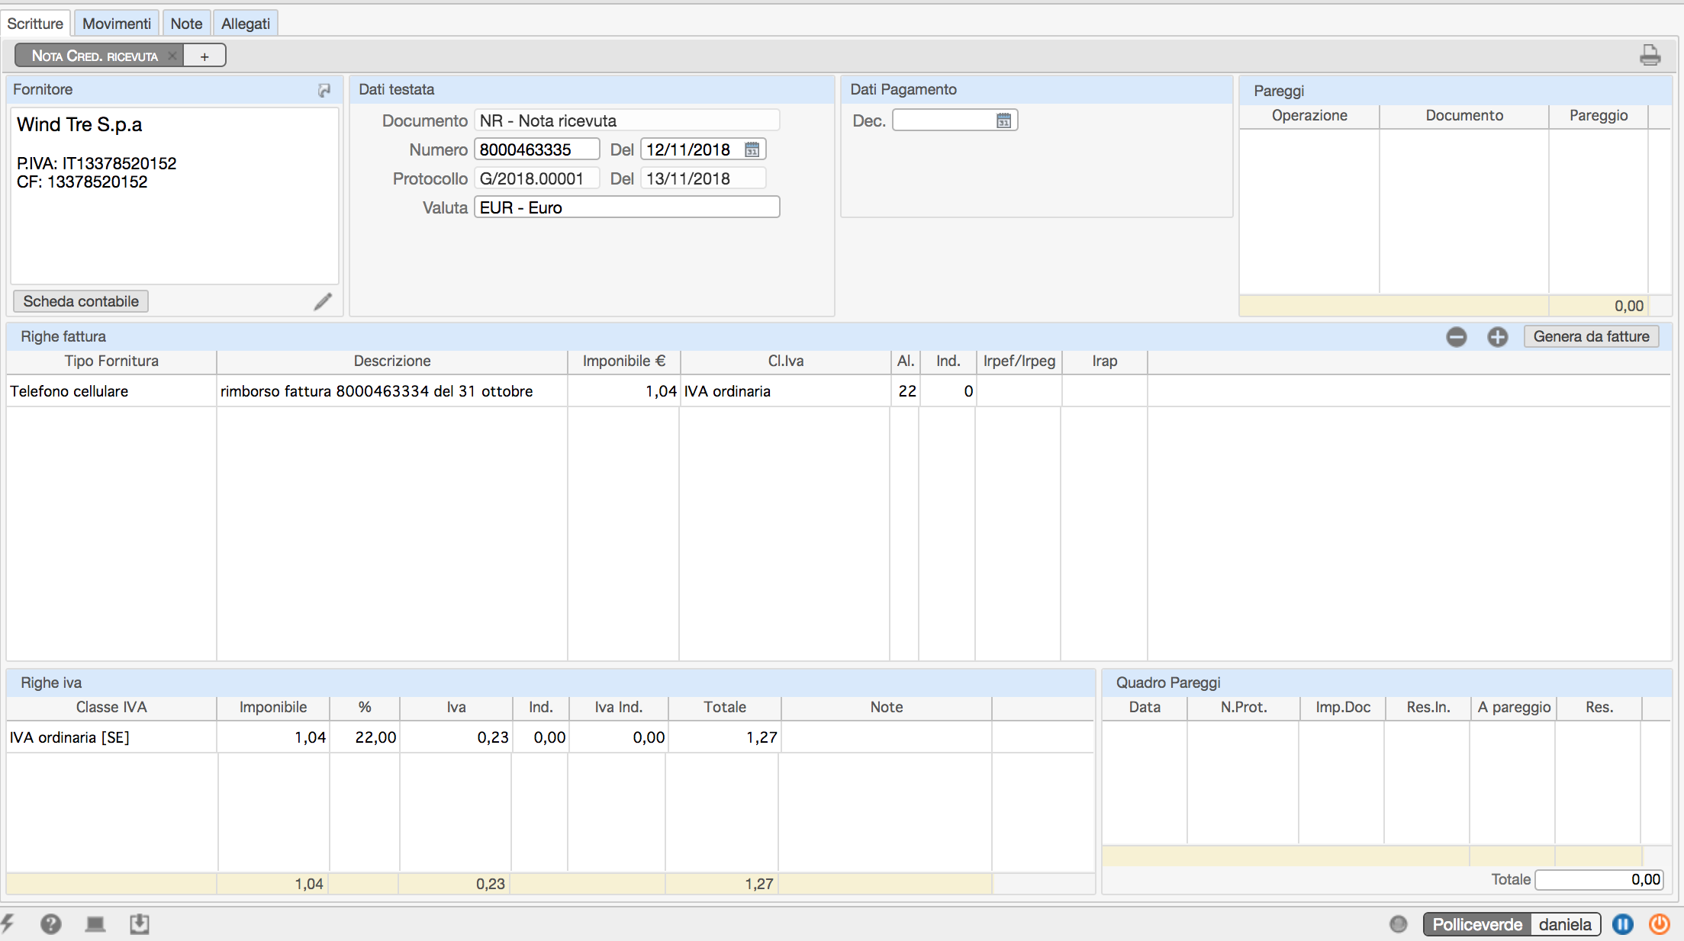Click the Policeverde company label

pos(1477,924)
